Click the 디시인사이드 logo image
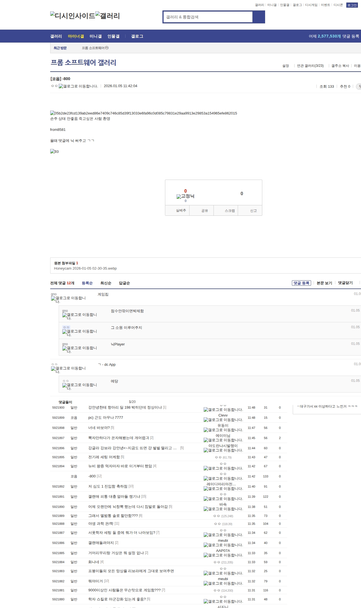This screenshot has height=608, width=361. [72, 16]
